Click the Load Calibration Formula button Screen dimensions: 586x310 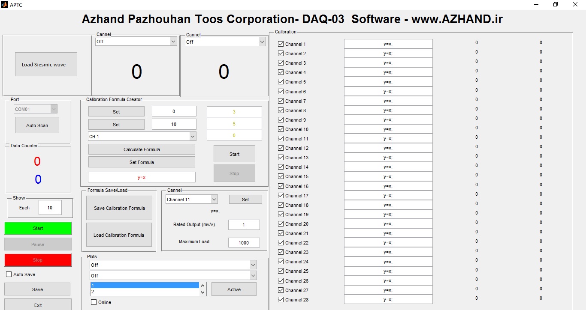[119, 235]
